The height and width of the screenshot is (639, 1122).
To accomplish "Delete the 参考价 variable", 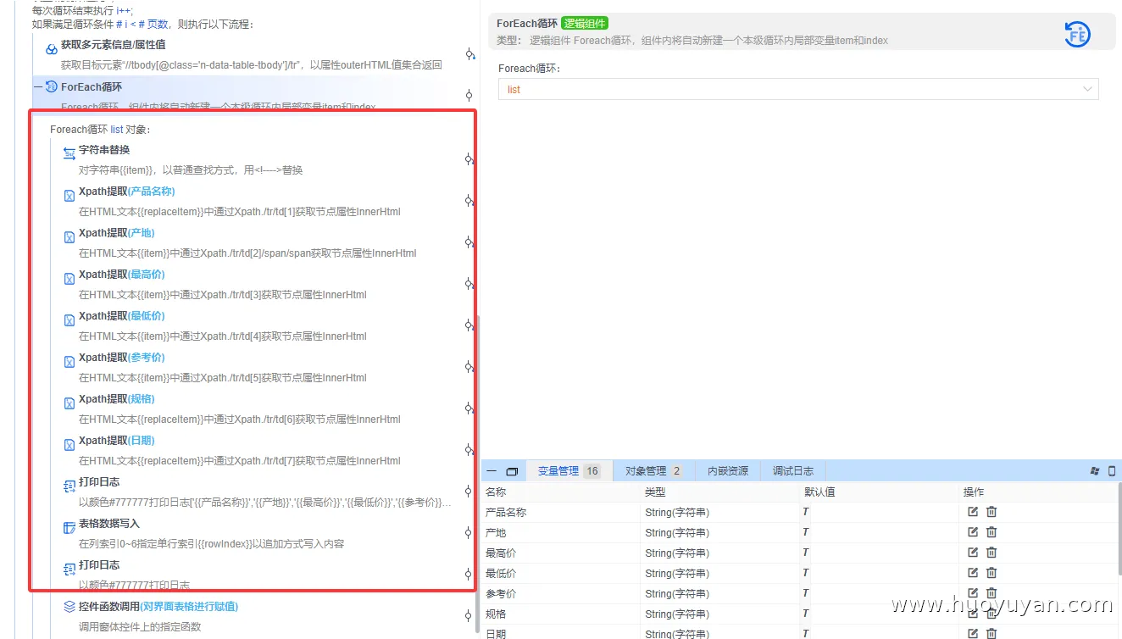I will tap(991, 593).
